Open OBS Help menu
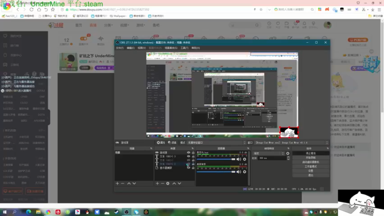Image resolution: width=384 pixels, height=216 pixels. tap(195, 48)
